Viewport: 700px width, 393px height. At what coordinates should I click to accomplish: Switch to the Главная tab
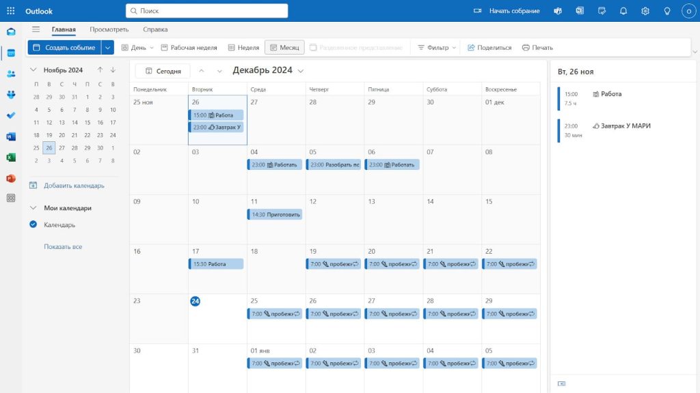[64, 29]
